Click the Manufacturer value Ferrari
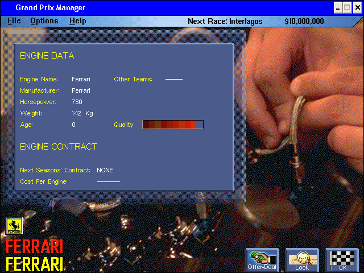This screenshot has width=364, height=273. tap(81, 90)
